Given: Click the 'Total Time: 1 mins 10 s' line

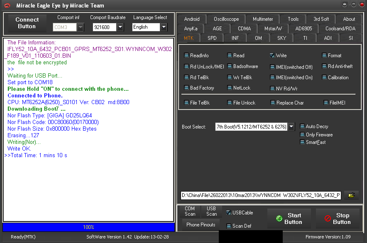Looking at the screenshot, I should (39, 155).
